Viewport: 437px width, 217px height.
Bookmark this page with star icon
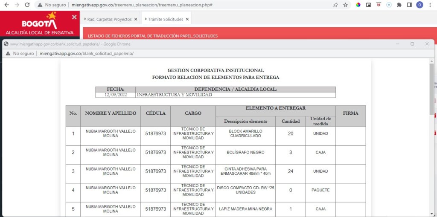[x=346, y=5]
